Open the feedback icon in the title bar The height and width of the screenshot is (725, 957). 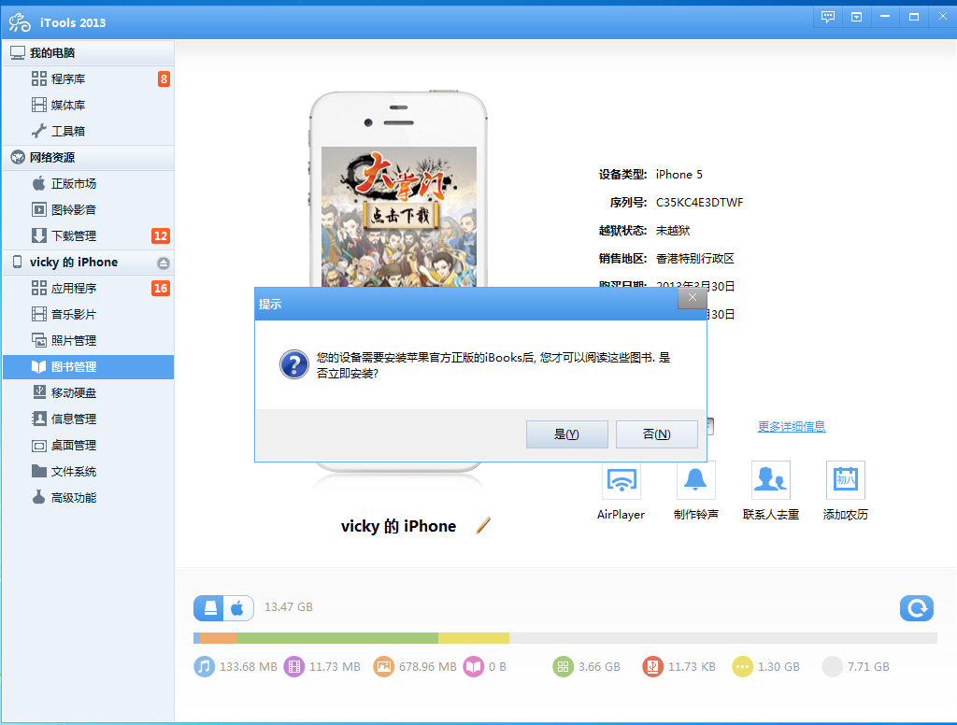click(827, 16)
